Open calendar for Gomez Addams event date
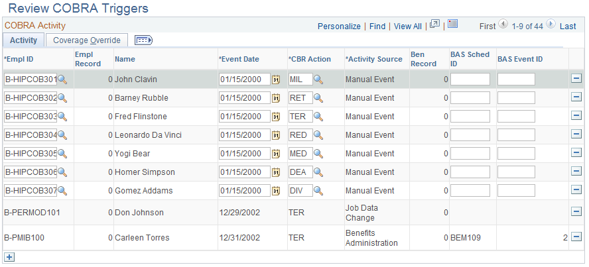The image size is (589, 267). [276, 191]
